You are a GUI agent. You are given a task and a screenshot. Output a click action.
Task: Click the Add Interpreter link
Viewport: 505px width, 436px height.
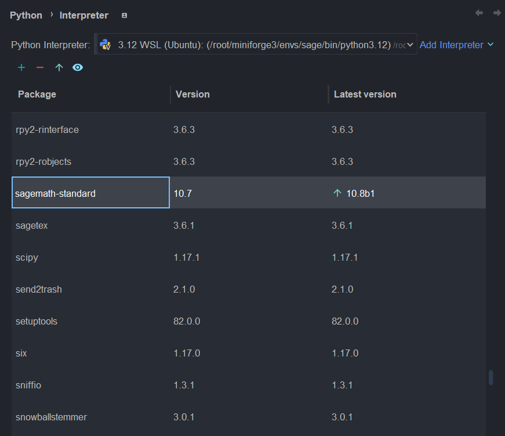click(453, 44)
